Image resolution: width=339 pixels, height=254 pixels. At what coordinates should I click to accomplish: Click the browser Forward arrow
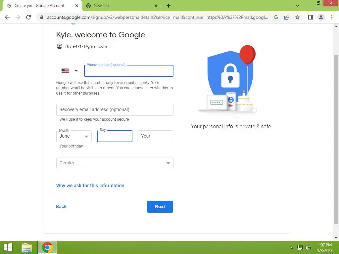(x=18, y=17)
